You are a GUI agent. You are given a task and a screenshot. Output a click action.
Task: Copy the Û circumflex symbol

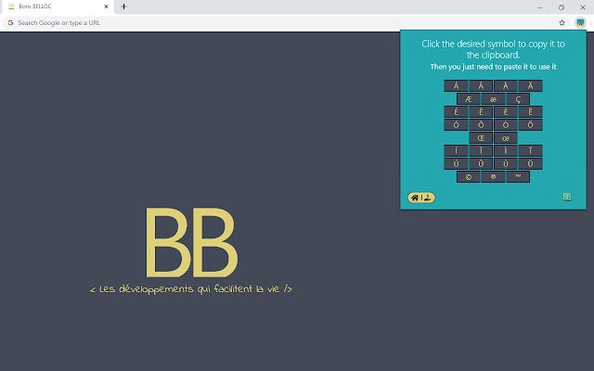click(x=481, y=163)
